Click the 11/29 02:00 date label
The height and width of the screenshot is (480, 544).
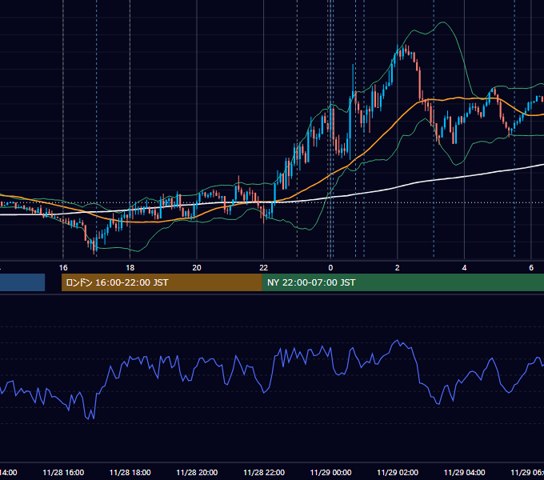pos(398,473)
